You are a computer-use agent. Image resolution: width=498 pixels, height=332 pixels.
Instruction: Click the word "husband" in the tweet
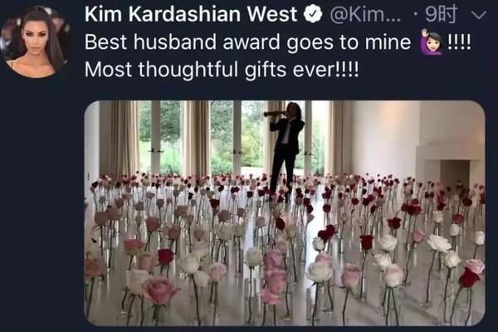175,41
